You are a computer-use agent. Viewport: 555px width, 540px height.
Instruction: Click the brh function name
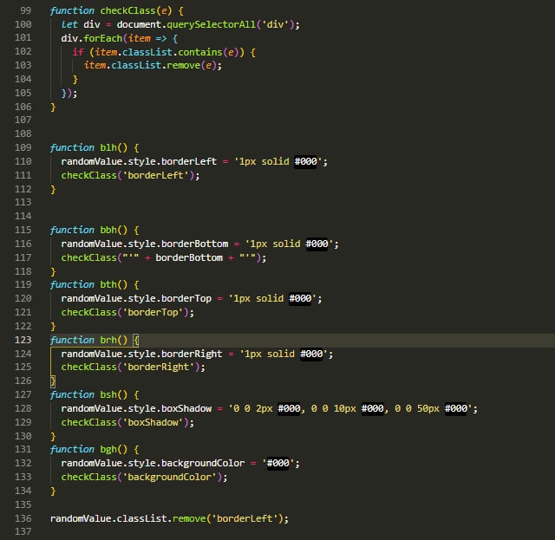click(108, 340)
